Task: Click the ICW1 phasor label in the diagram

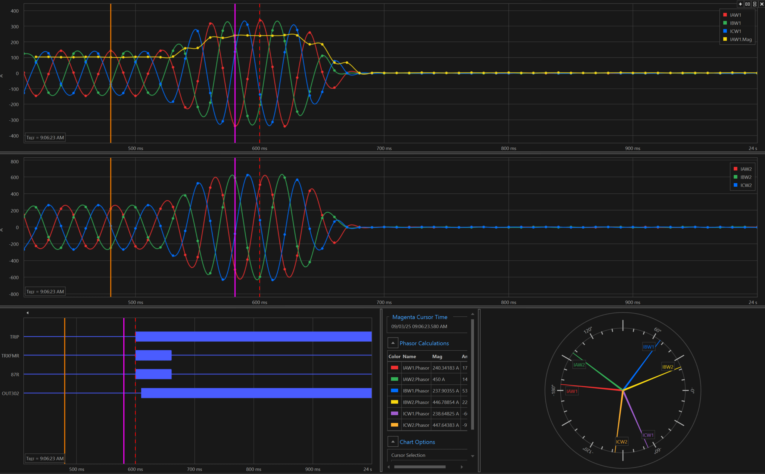Action: click(x=648, y=435)
